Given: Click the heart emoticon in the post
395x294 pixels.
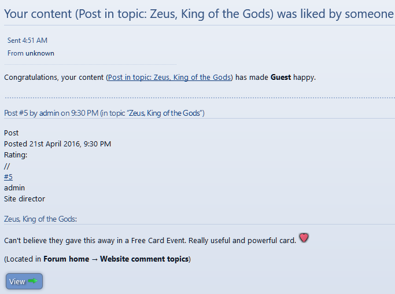Looking at the screenshot, I should 304,238.
